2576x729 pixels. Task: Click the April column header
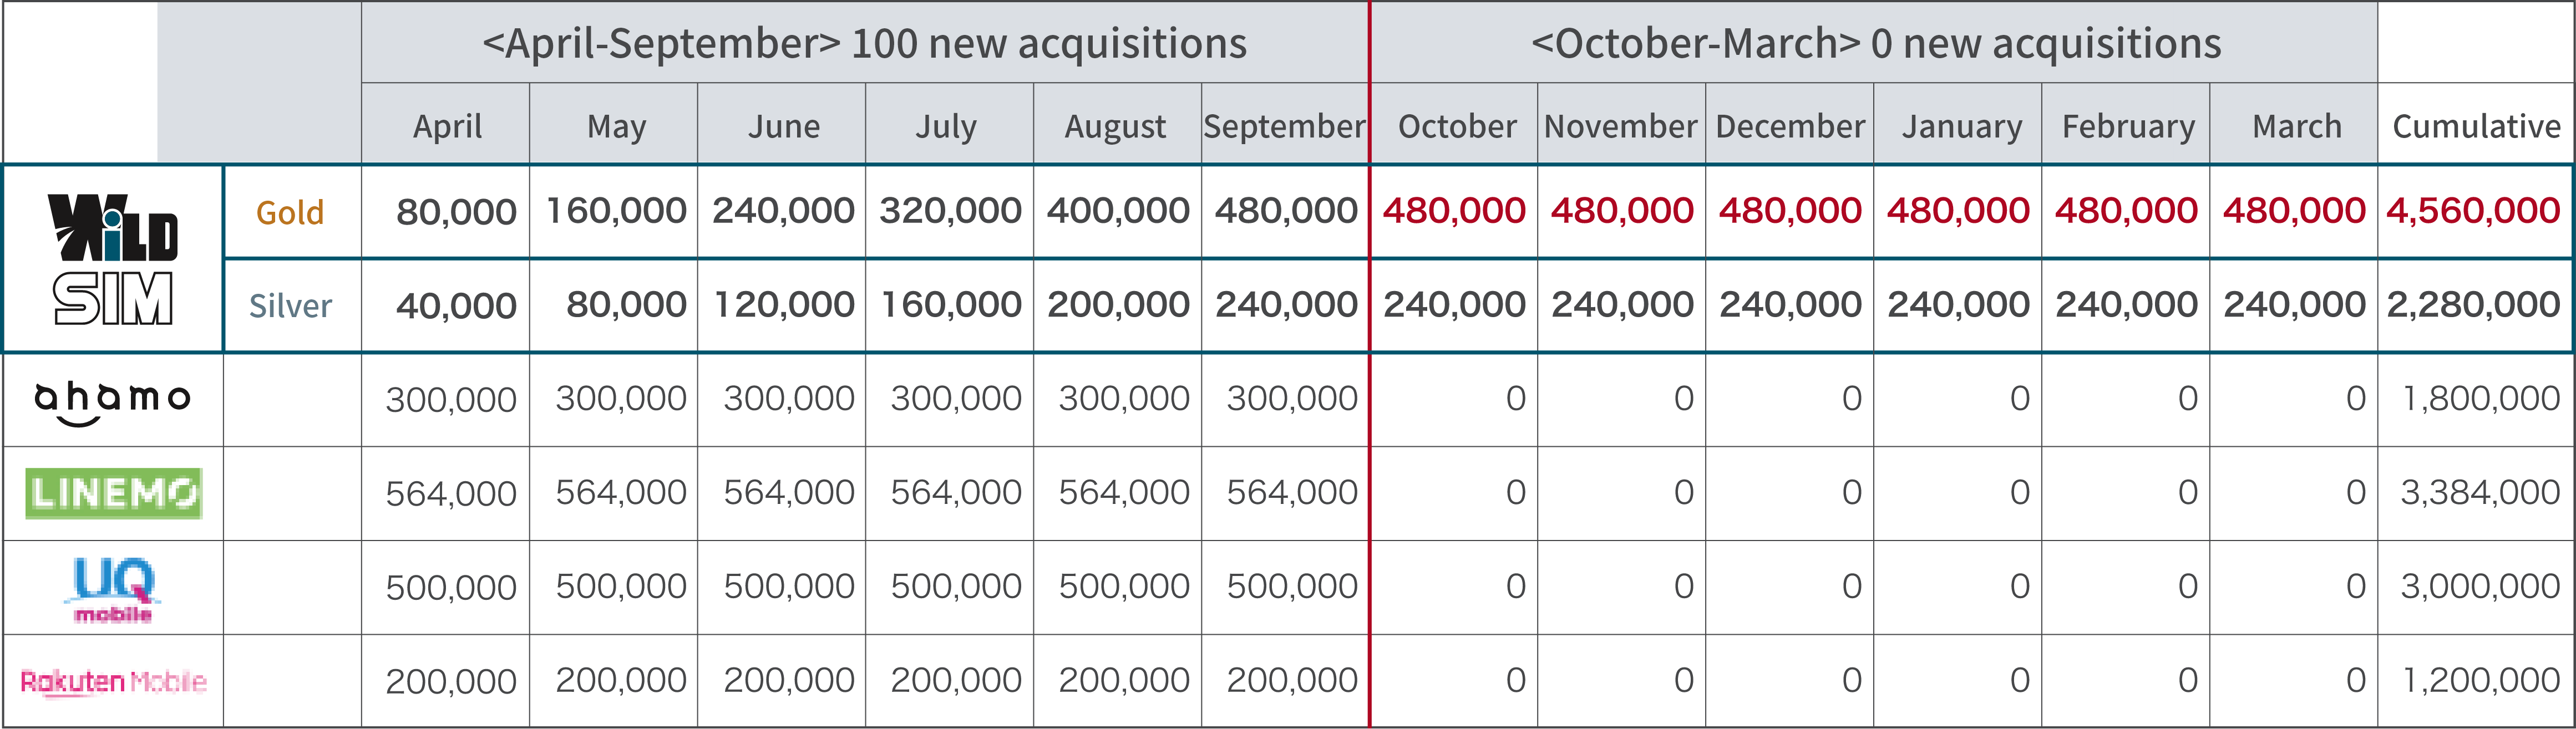[x=447, y=127]
